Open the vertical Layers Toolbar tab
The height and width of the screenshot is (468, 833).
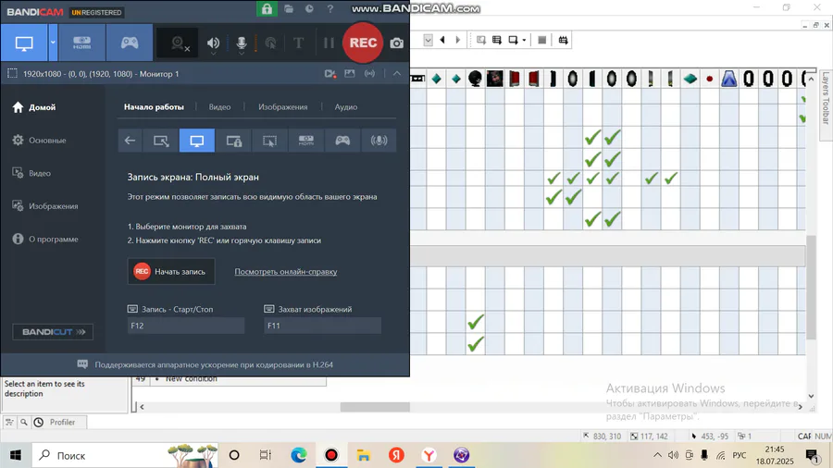tap(825, 98)
